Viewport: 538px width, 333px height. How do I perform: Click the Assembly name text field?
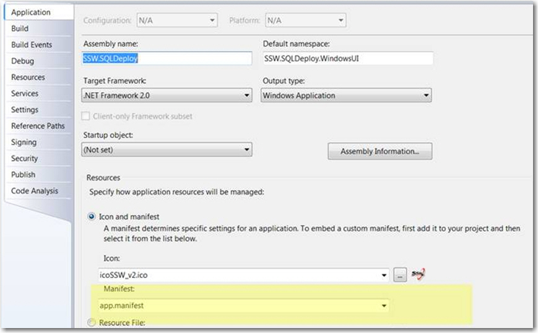[x=167, y=58]
